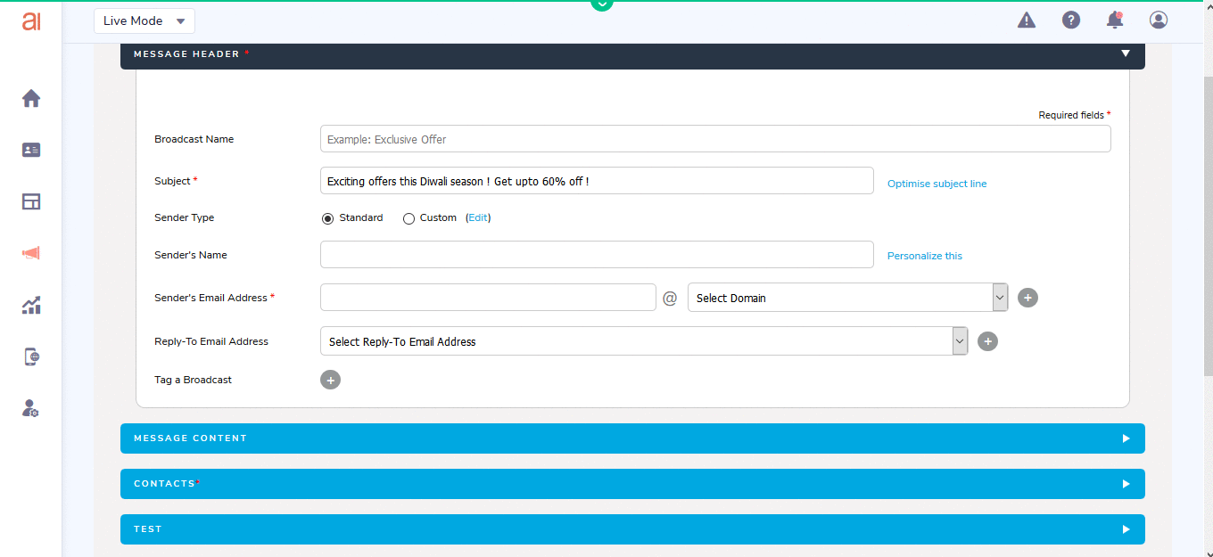Add a new sender domain plus icon
The image size is (1213, 557).
click(x=1027, y=298)
